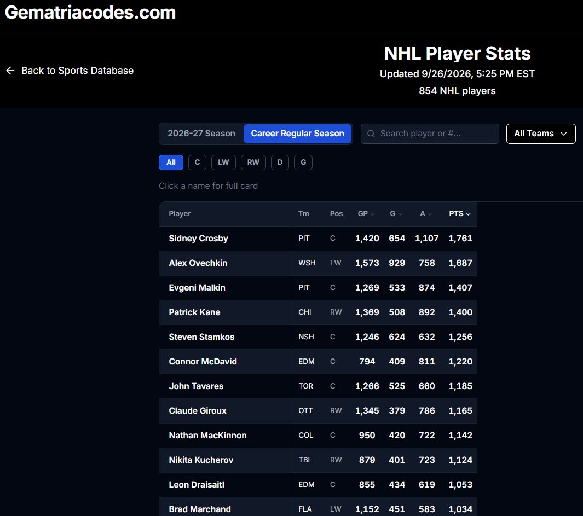Viewport: 583px width, 516px height.
Task: Go back to Sports Database
Action: (x=70, y=71)
